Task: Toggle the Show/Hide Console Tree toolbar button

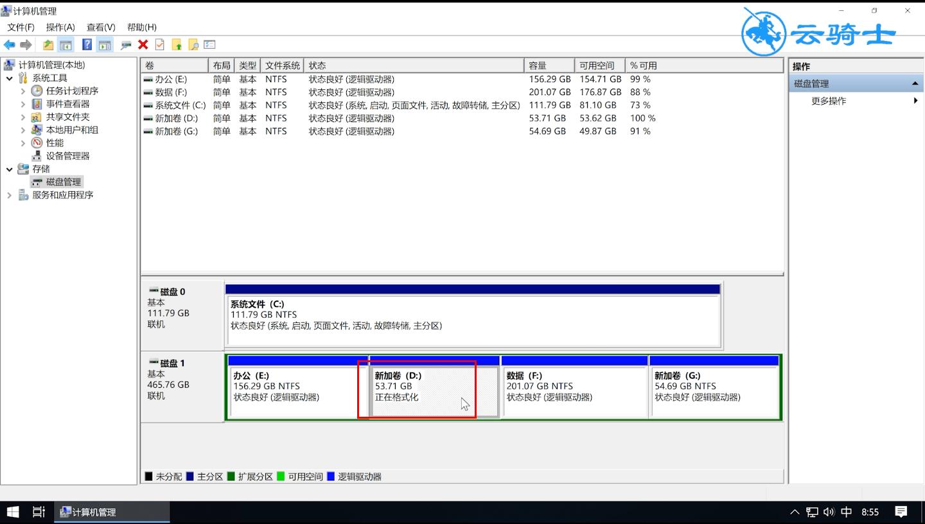Action: (x=65, y=44)
